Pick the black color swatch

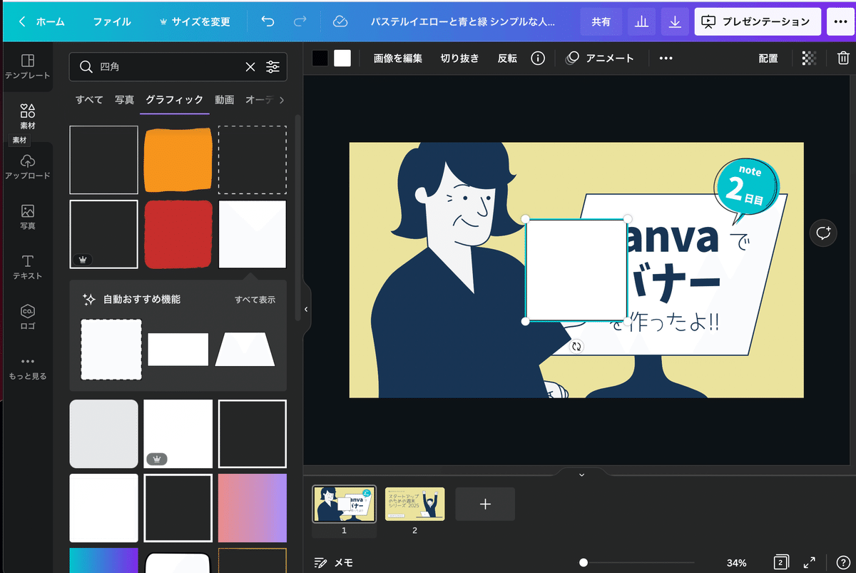pos(320,59)
